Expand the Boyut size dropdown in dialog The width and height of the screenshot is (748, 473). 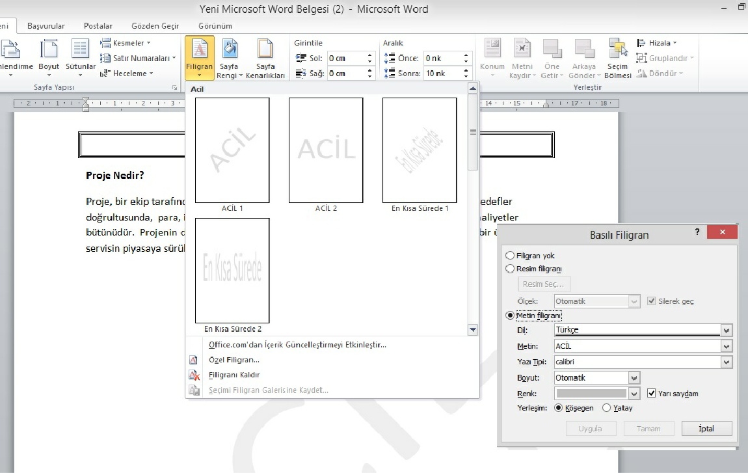tap(634, 378)
